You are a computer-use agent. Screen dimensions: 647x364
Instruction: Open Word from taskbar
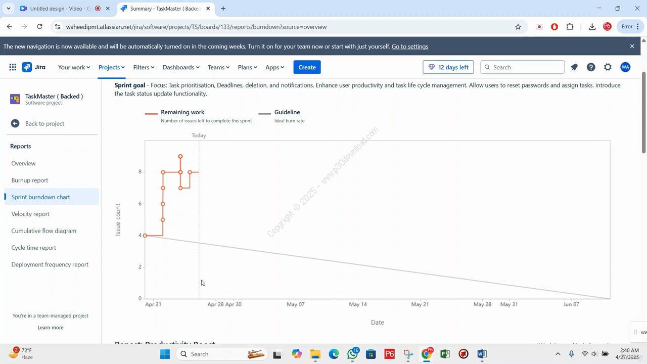(482, 354)
